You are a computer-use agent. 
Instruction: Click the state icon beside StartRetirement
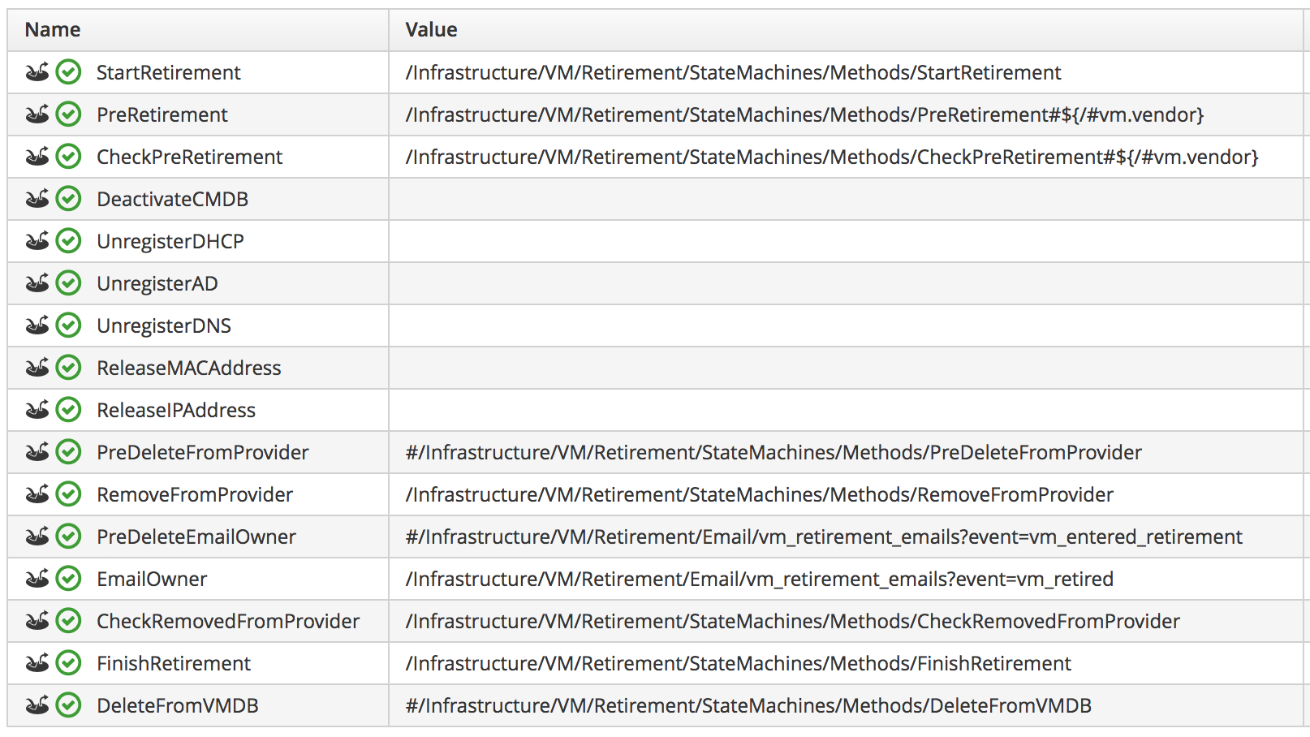(37, 72)
